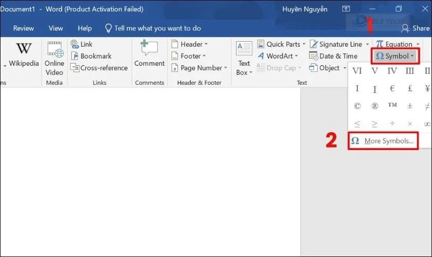Viewport: 432px width, 257px height.
Task: Insert the Roman numeral III symbol
Action: pos(410,71)
